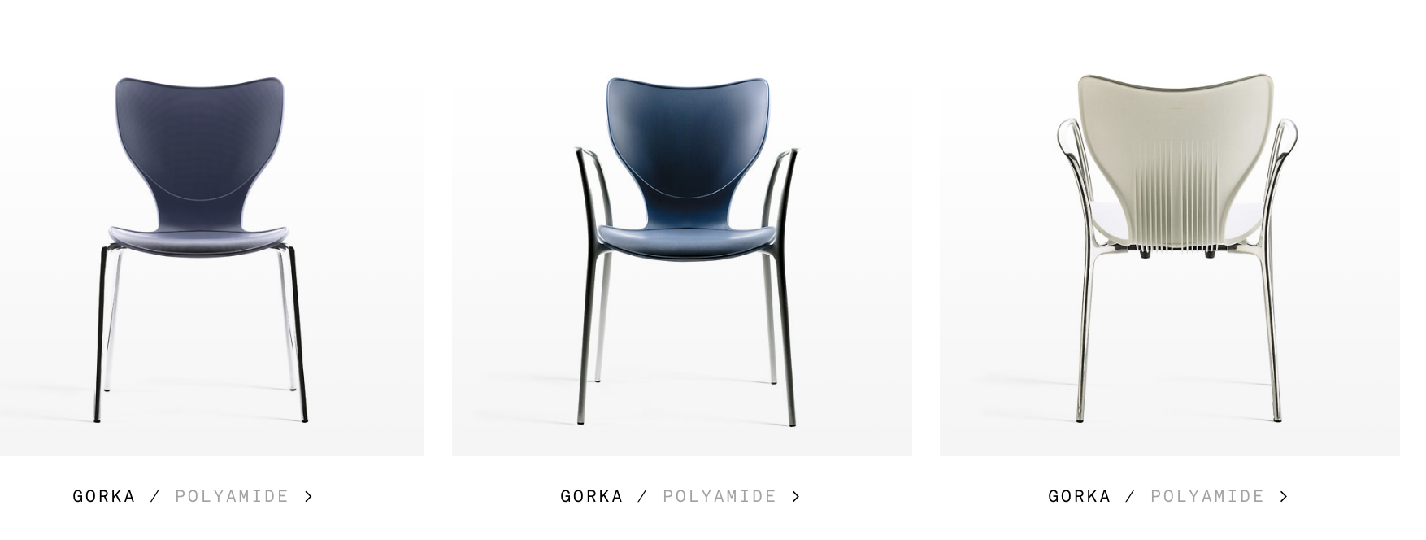1426x540 pixels.
Task: View the blue armchair product image
Action: click(682, 244)
